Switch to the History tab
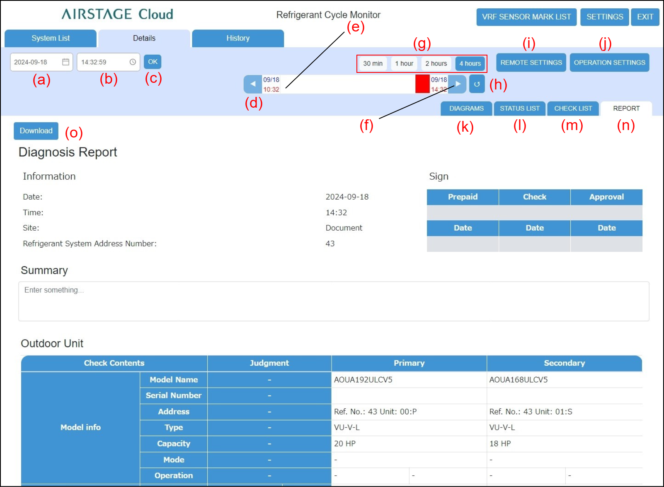Screen dimensions: 664x487 point(238,38)
